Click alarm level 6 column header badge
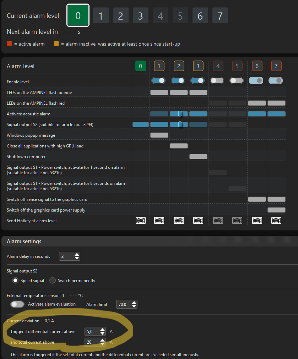Image resolution: width=298 pixels, height=359 pixels. coord(257,66)
